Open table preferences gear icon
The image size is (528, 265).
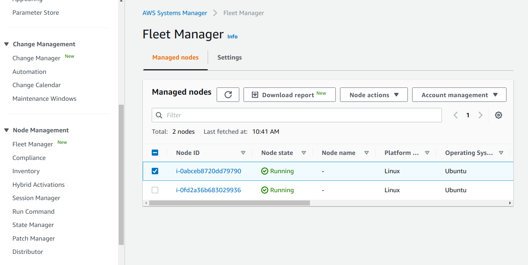point(498,115)
